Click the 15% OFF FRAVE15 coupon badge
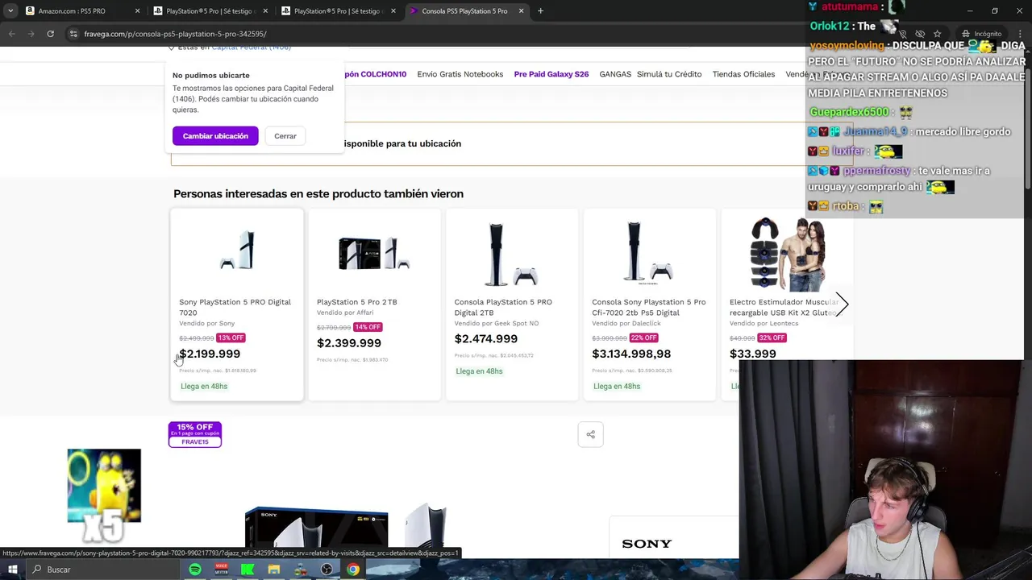This screenshot has height=580, width=1032. [195, 434]
